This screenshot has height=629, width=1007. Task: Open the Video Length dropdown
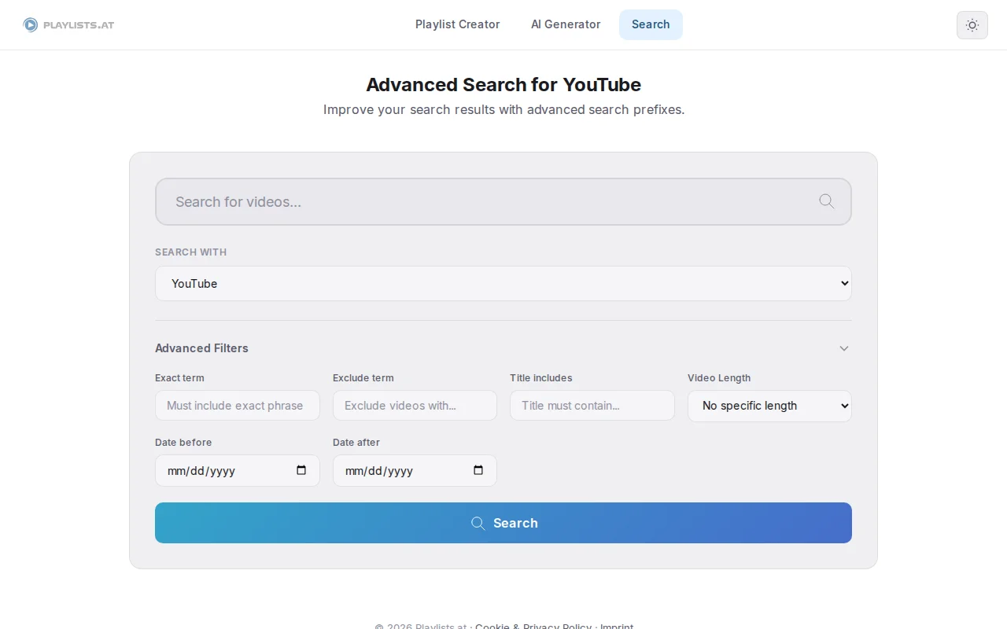click(x=769, y=406)
